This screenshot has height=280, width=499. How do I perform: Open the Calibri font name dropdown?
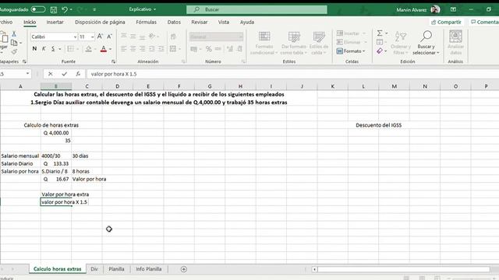coord(75,37)
